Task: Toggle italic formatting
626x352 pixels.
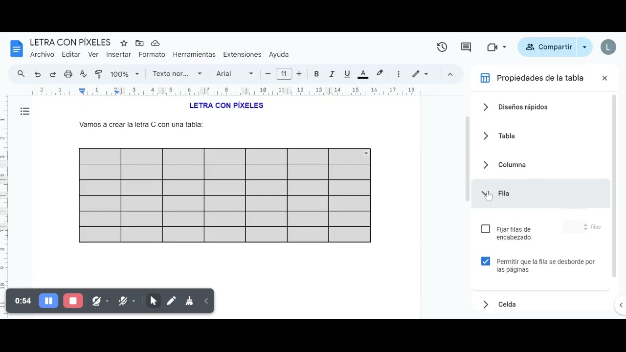Action: coord(332,74)
